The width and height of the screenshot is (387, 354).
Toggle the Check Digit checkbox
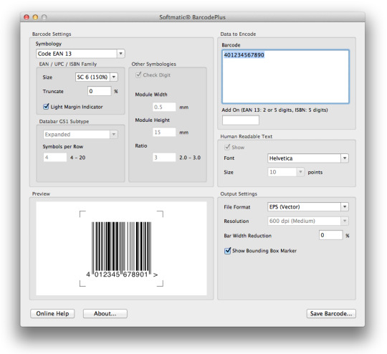click(x=138, y=75)
